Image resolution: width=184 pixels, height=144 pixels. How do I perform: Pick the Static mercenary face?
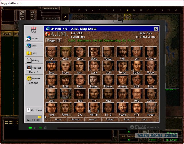[x=66, y=80]
